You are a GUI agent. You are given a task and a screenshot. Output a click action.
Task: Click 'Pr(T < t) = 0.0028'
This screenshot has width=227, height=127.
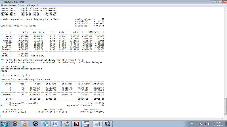[14, 112]
